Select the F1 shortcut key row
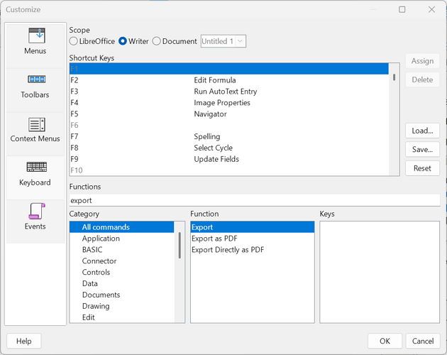 [x=229, y=69]
